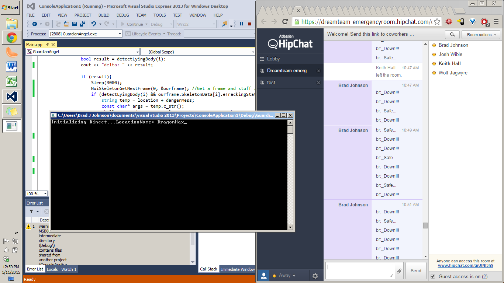Click the Save floppy icon in Visual Studio
Image resolution: width=504 pixels, height=283 pixels.
click(x=74, y=24)
